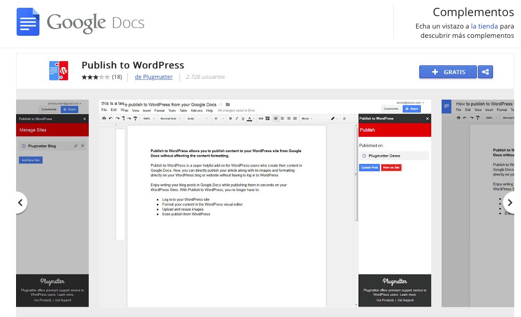Open 100% zoom dropdown in center screenshot
The image size is (521, 317).
tap(149, 119)
